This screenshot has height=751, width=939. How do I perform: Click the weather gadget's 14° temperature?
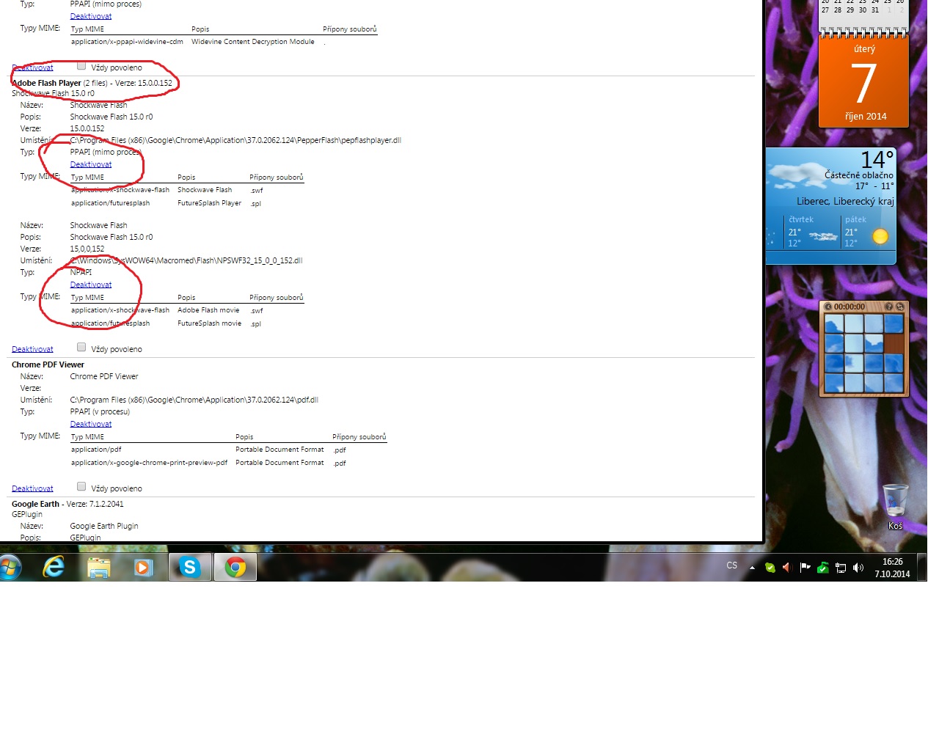click(877, 159)
